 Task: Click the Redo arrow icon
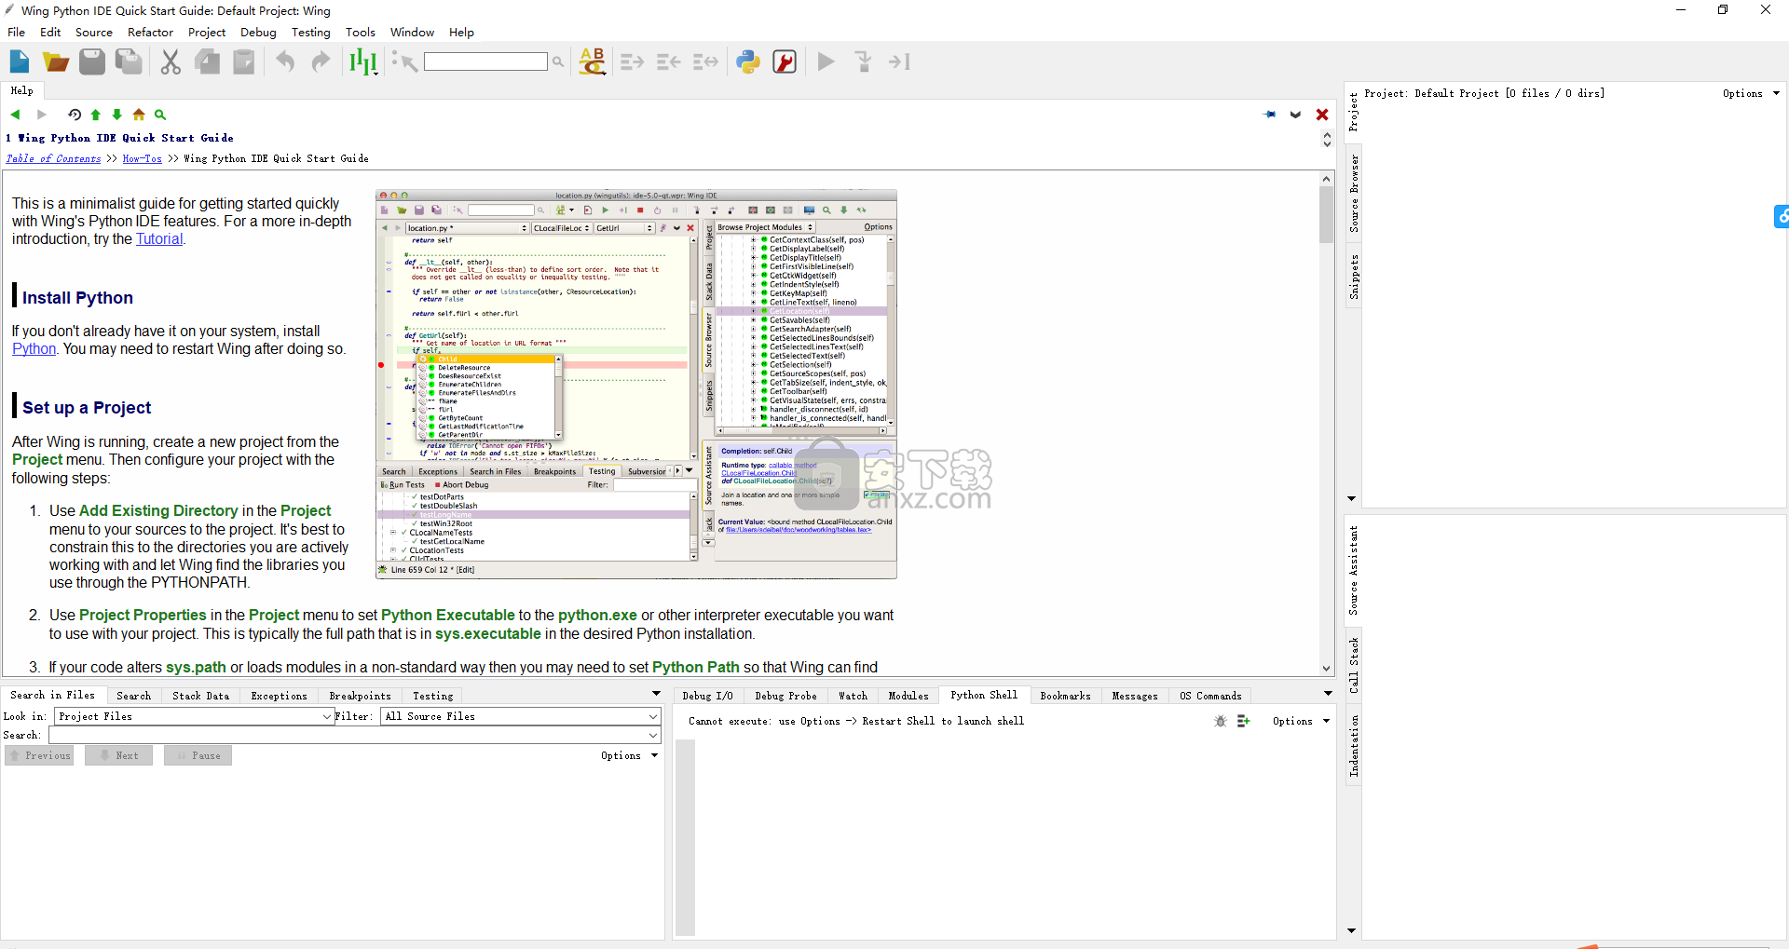pos(321,61)
